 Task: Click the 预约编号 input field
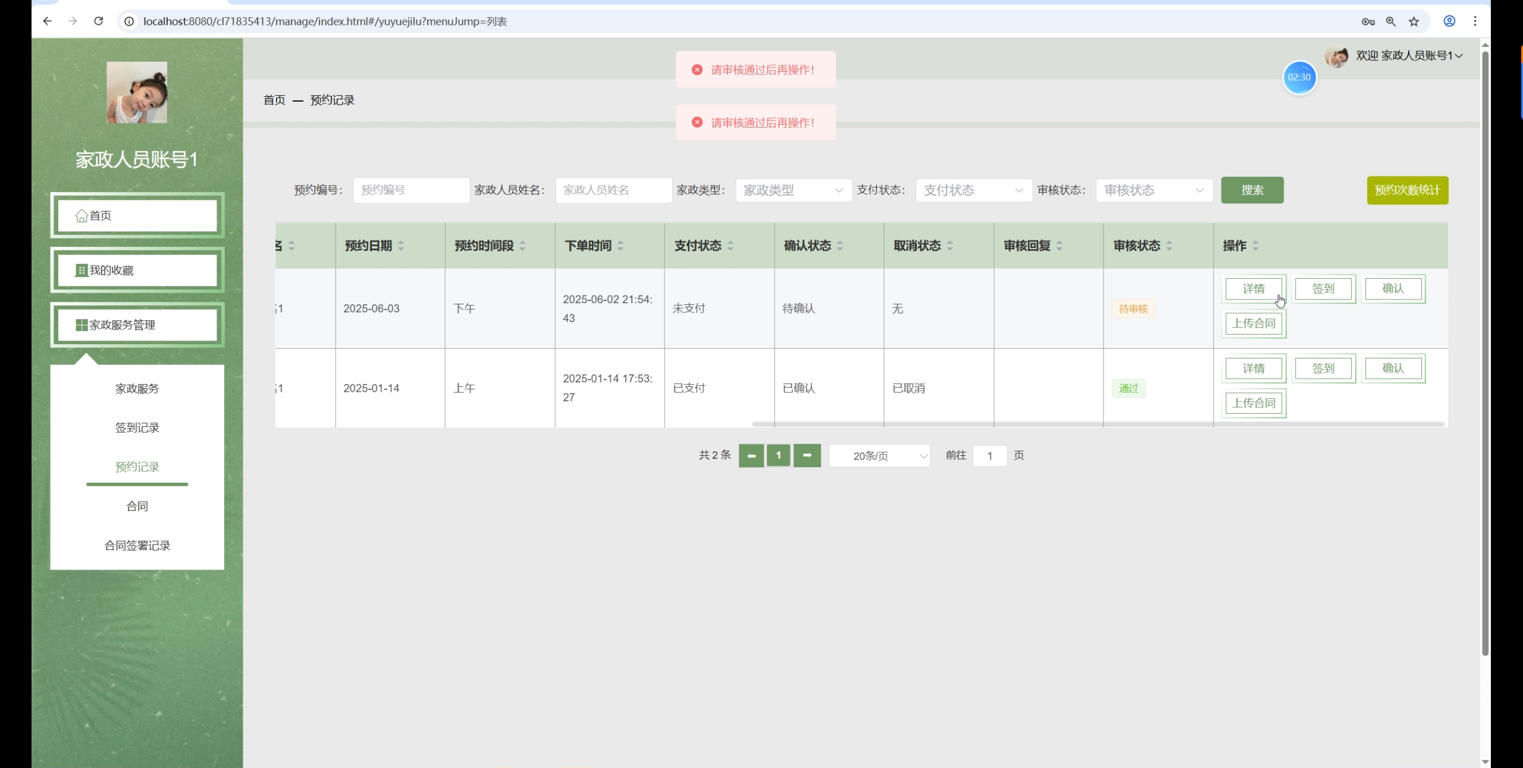pyautogui.click(x=410, y=190)
